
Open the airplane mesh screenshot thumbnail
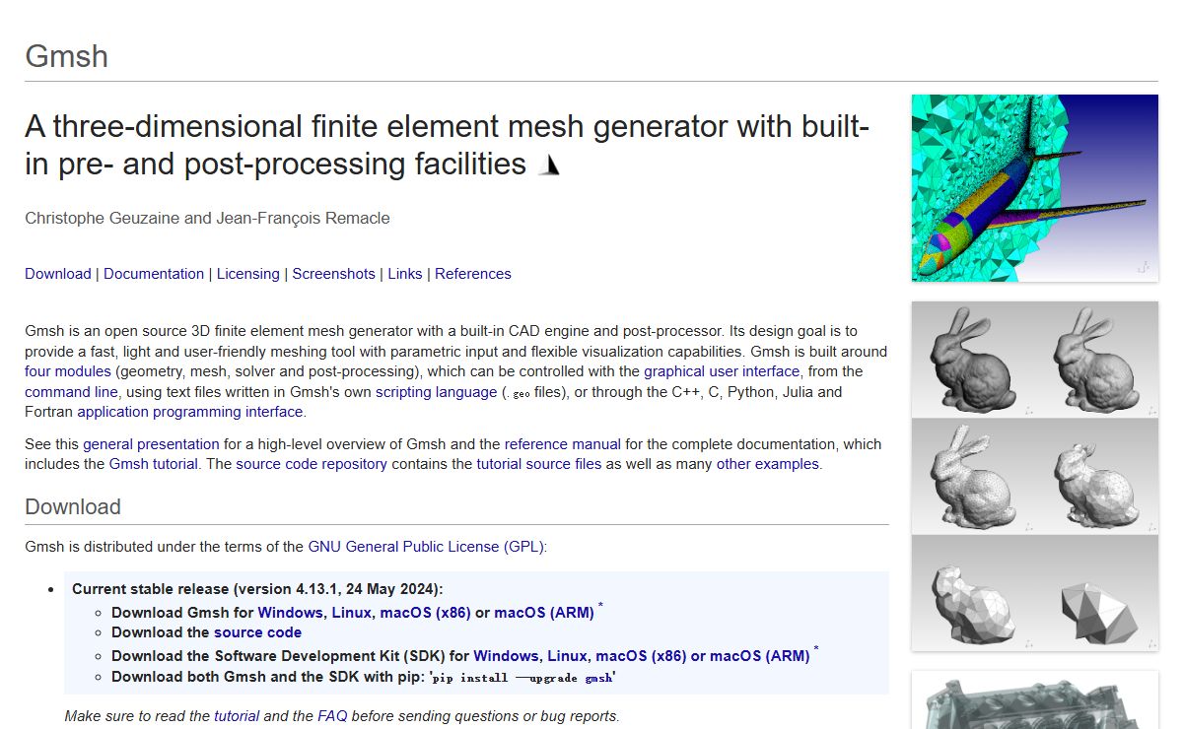pos(1034,188)
